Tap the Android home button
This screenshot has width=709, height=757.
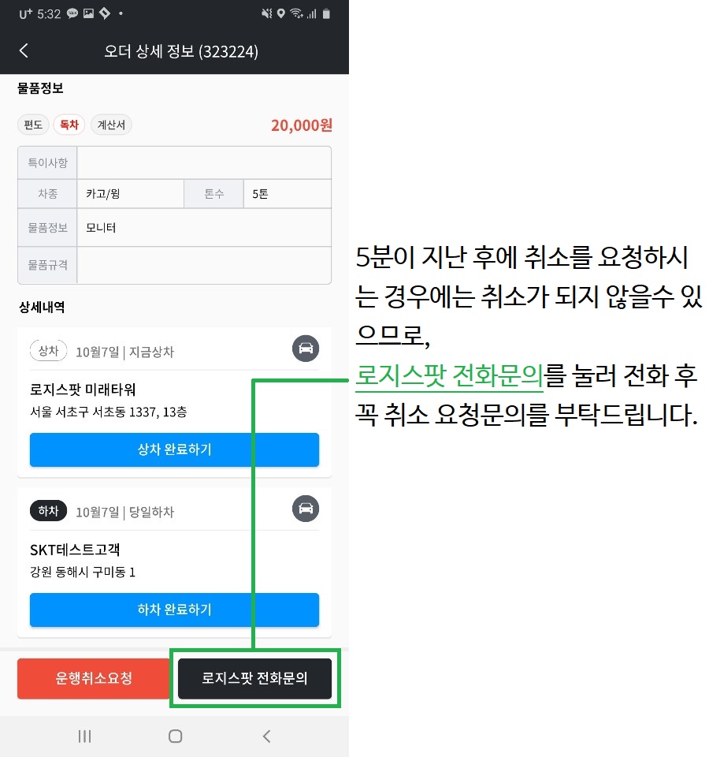coord(175,736)
